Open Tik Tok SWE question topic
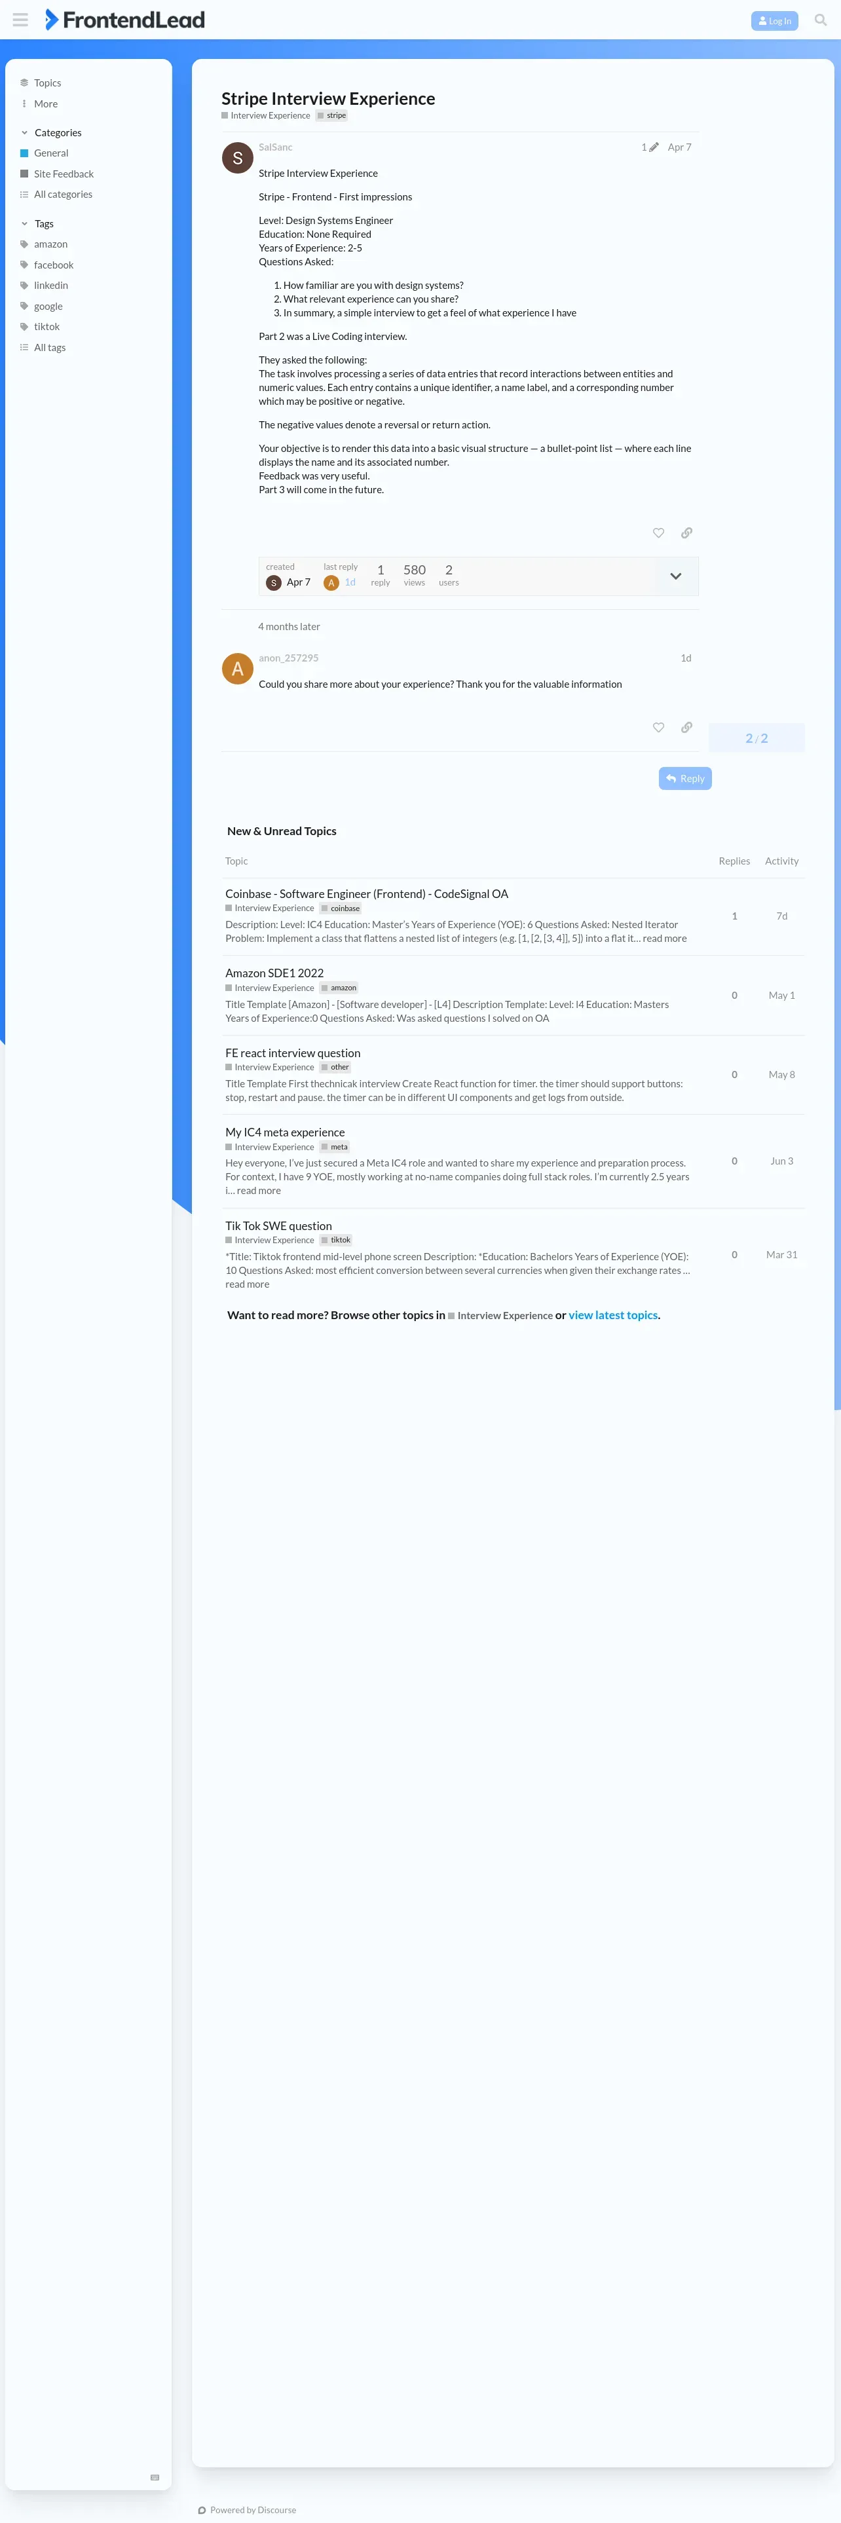 pos(278,1225)
